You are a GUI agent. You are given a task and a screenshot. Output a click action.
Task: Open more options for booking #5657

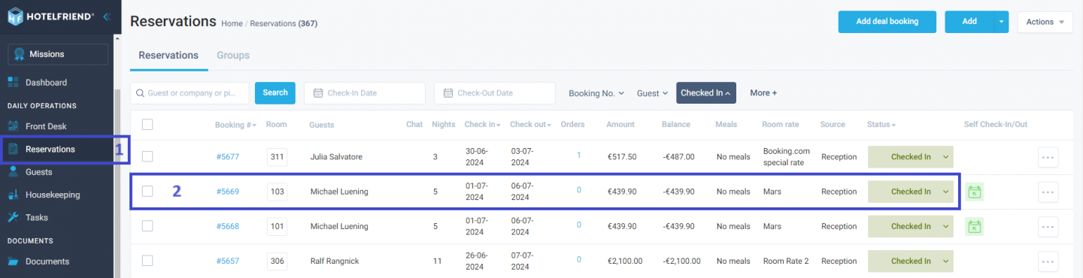click(1048, 261)
